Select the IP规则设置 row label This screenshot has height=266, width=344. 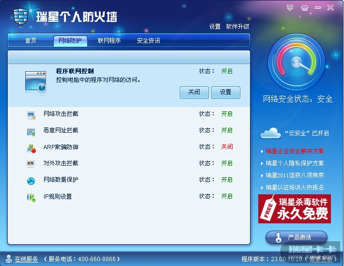pyautogui.click(x=58, y=197)
